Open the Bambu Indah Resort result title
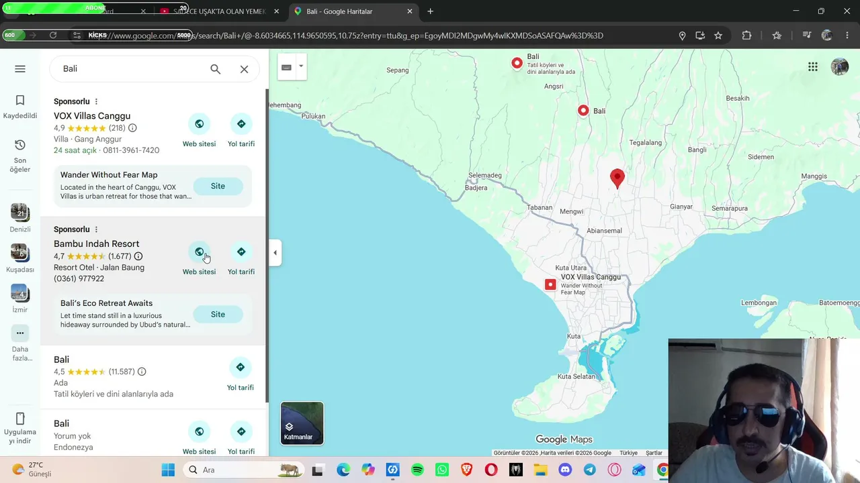 coord(97,244)
